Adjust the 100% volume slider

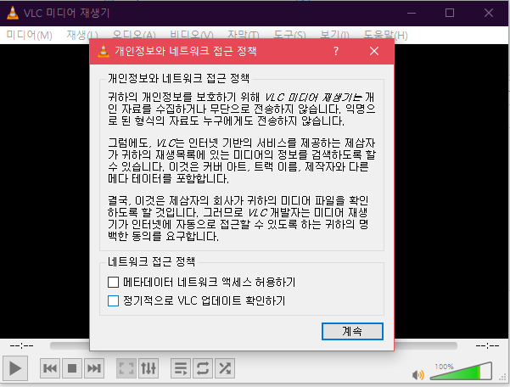(x=461, y=372)
